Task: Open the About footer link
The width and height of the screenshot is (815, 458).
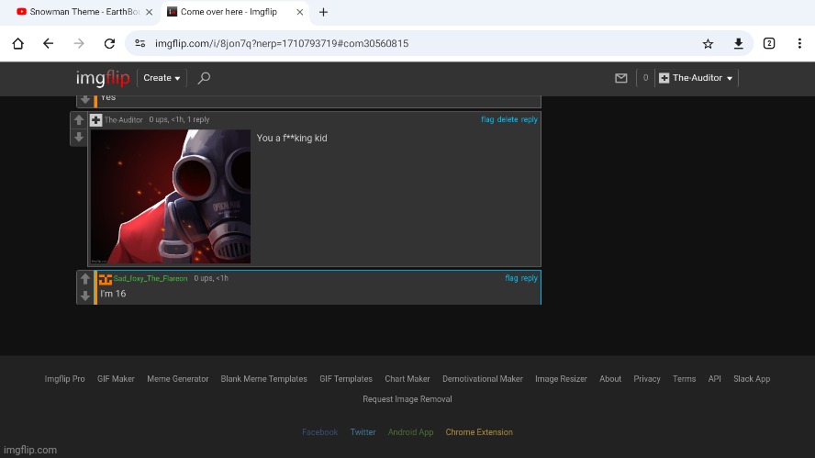Action: click(610, 379)
